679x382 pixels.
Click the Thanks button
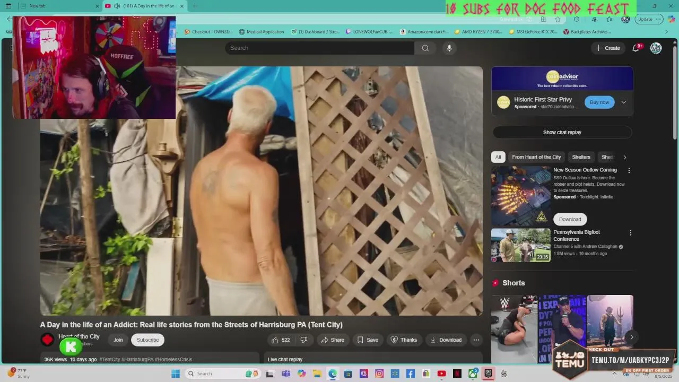tap(404, 340)
